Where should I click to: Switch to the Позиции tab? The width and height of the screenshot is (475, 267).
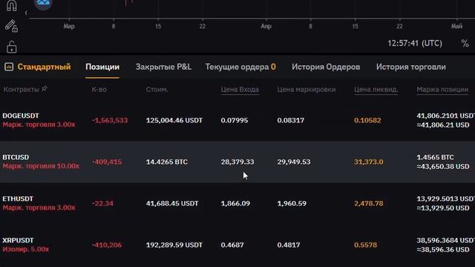(x=102, y=67)
